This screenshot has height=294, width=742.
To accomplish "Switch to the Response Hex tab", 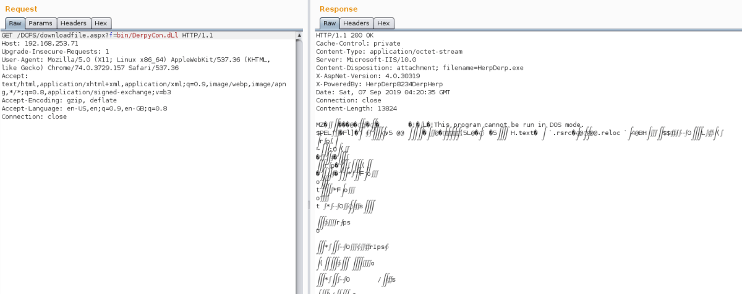I will pyautogui.click(x=383, y=23).
